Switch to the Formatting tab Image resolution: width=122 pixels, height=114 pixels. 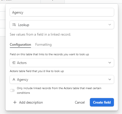tap(43, 45)
